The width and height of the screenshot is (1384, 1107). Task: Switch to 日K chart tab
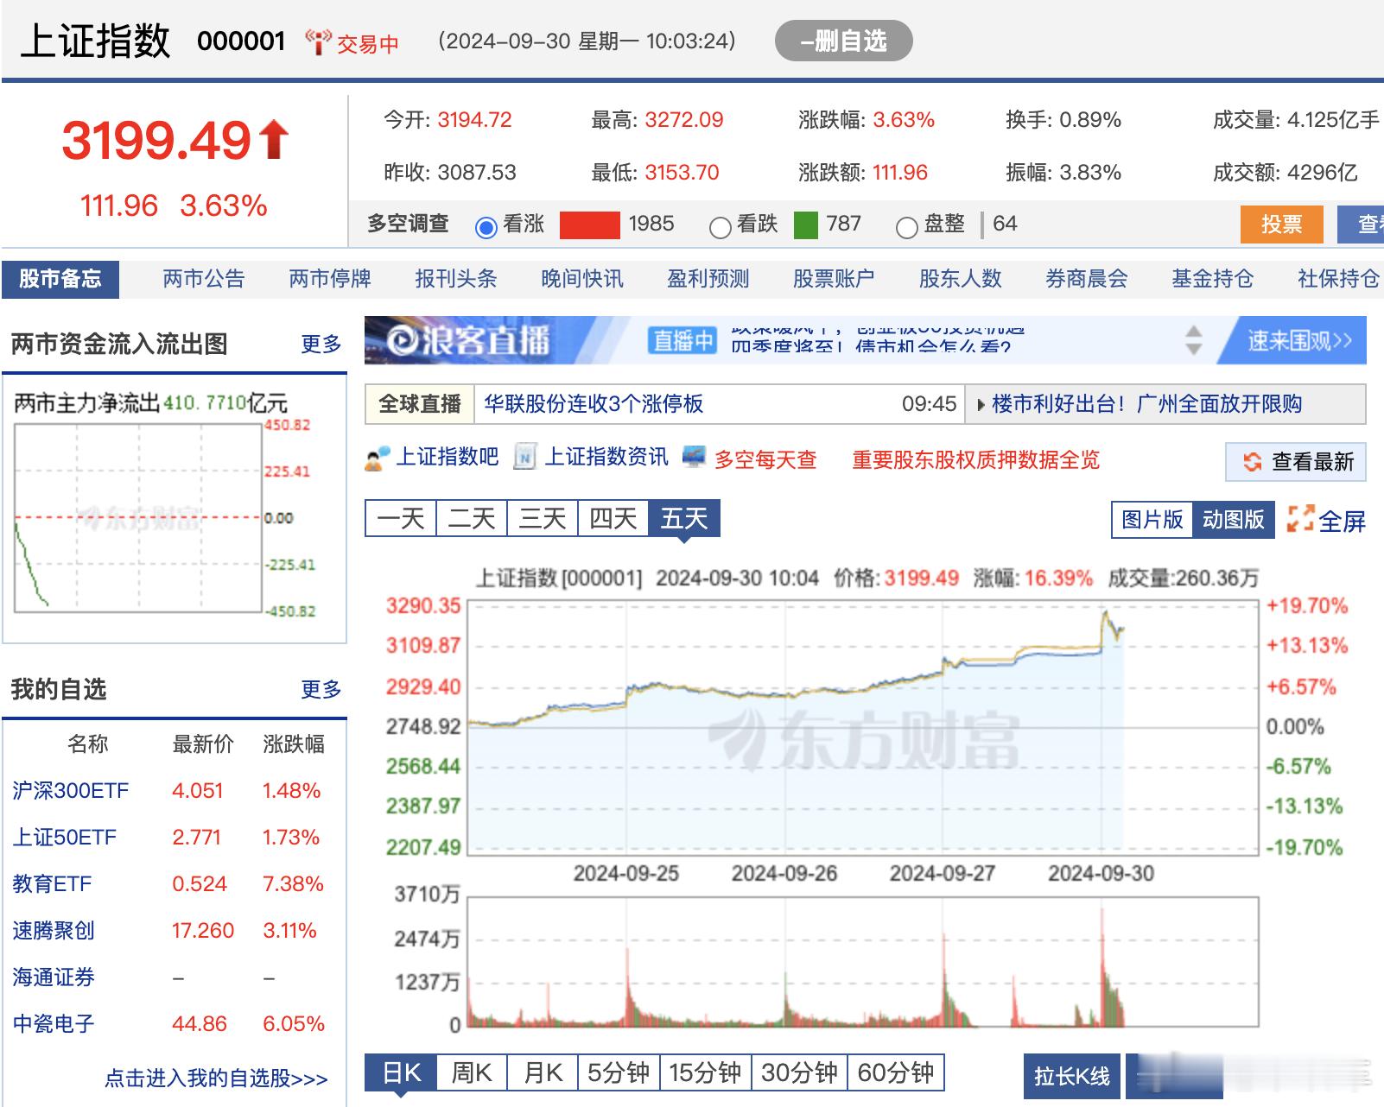401,1072
